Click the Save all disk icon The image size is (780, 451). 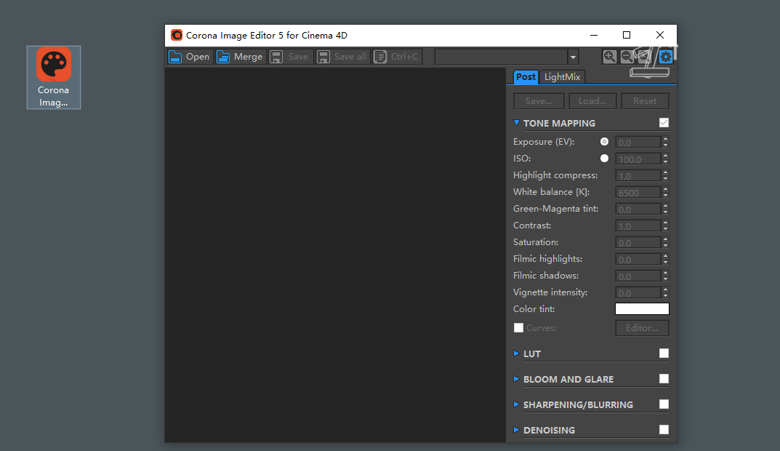click(x=323, y=57)
